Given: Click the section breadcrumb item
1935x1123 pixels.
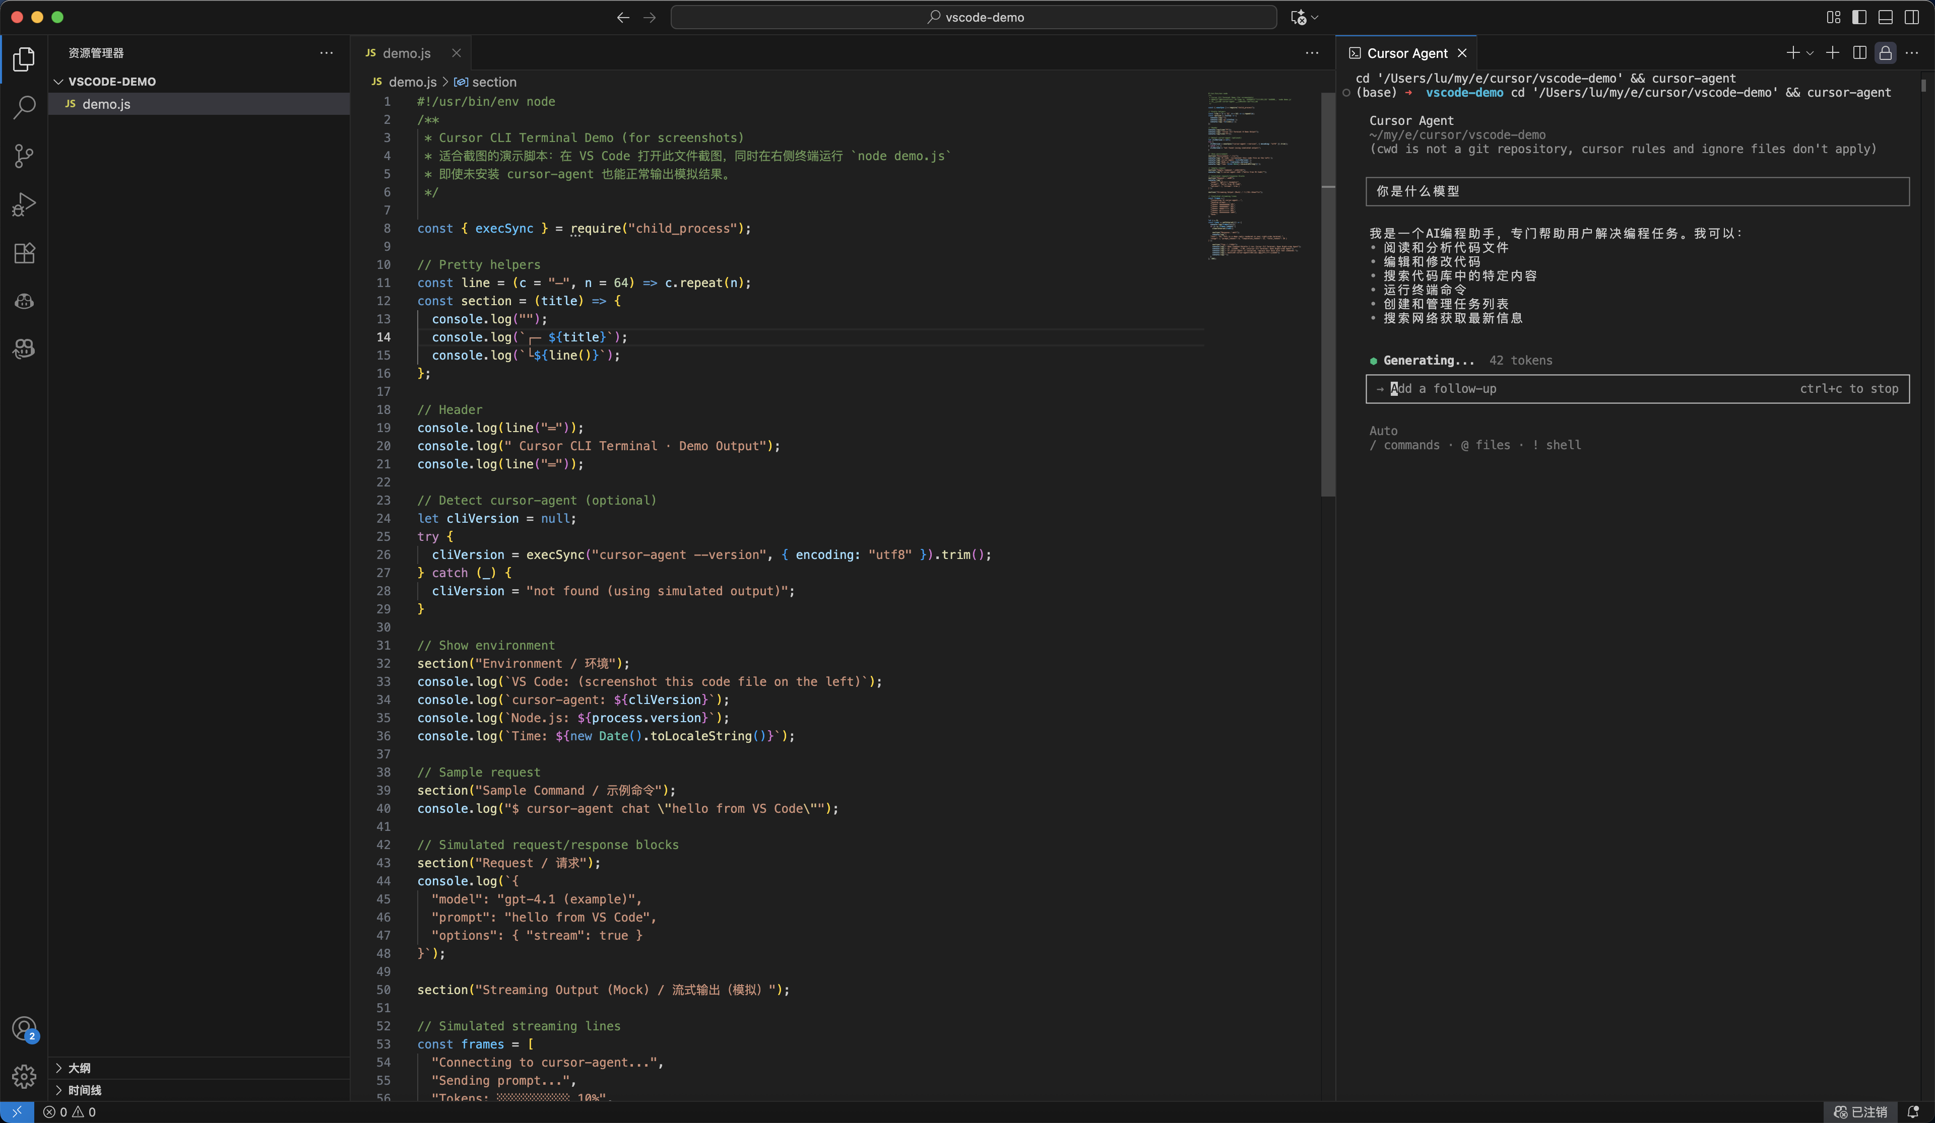Looking at the screenshot, I should (x=494, y=82).
